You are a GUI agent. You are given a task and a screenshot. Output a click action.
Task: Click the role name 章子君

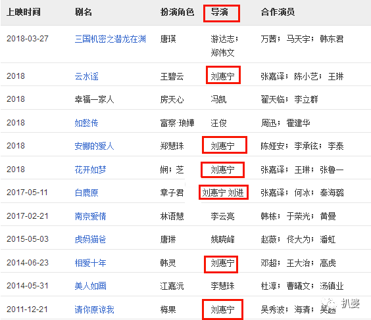pos(172,193)
